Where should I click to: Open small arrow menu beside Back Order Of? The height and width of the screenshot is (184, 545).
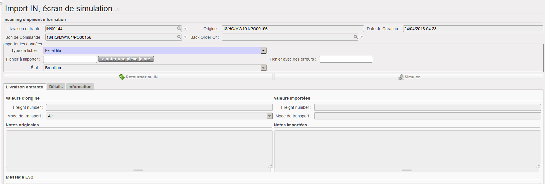click(x=362, y=37)
